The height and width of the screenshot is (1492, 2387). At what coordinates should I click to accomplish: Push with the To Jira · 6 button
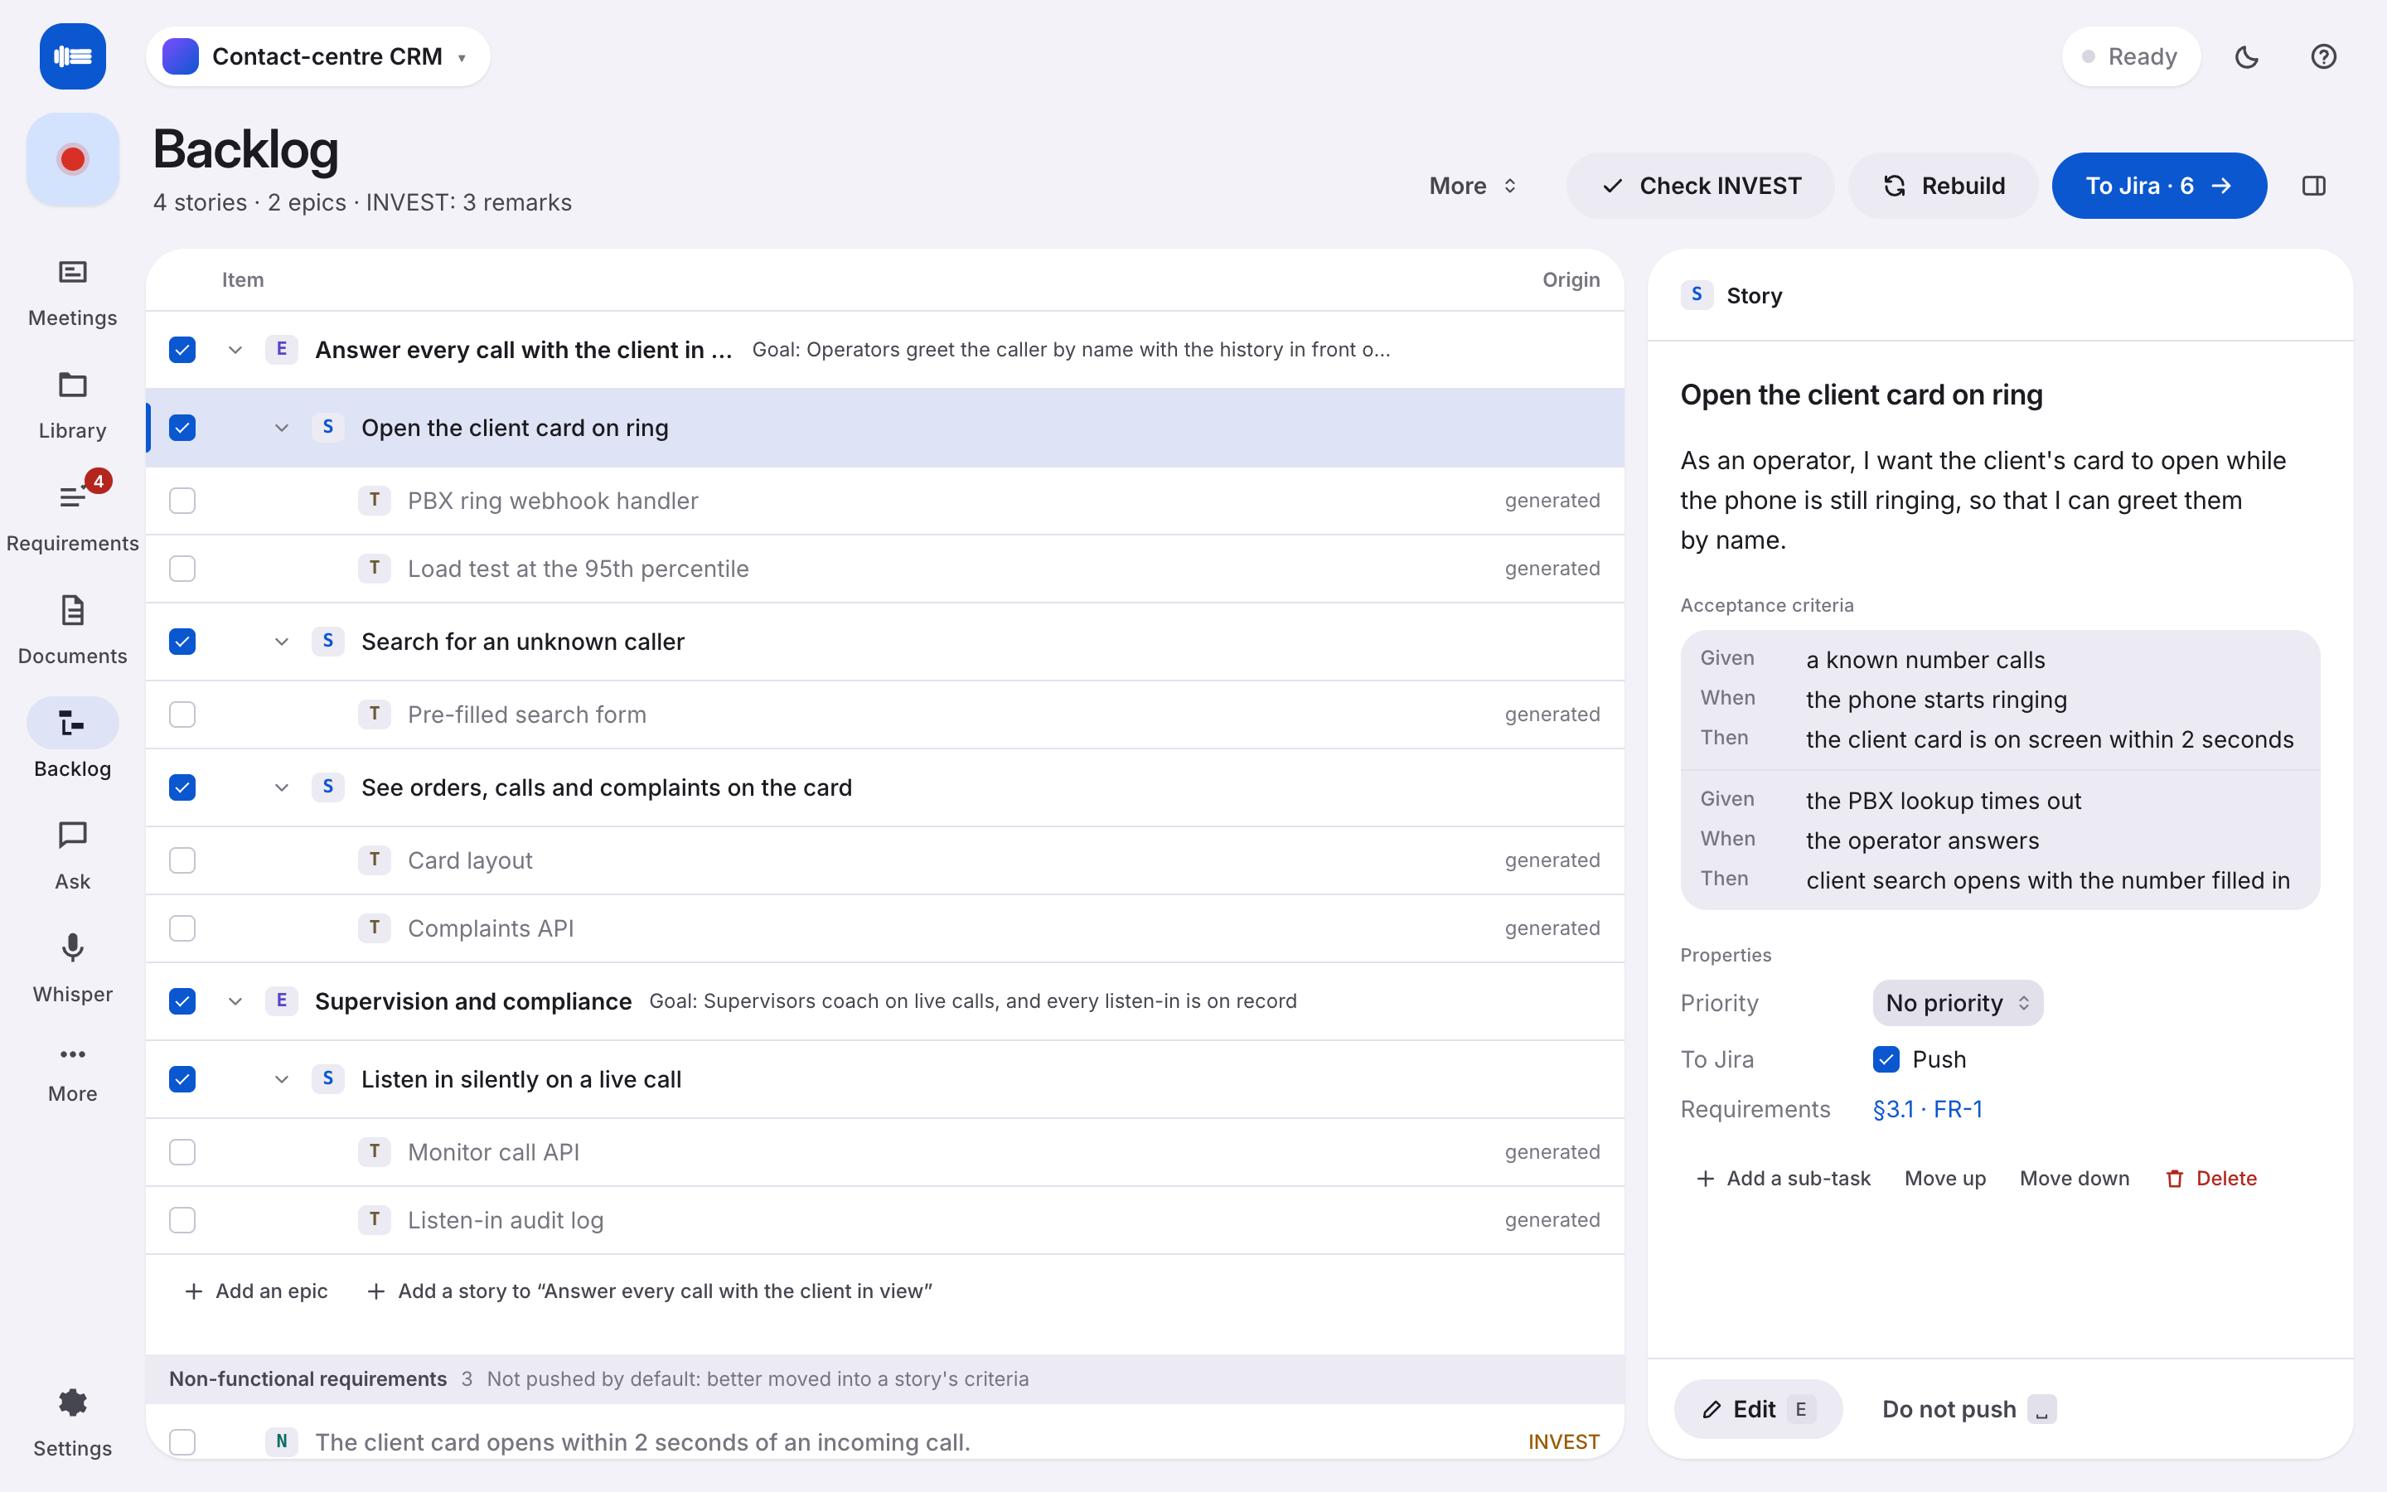pos(2159,186)
